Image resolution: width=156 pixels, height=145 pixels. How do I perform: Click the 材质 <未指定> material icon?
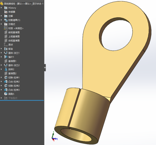pyautogui.click(x=6, y=28)
